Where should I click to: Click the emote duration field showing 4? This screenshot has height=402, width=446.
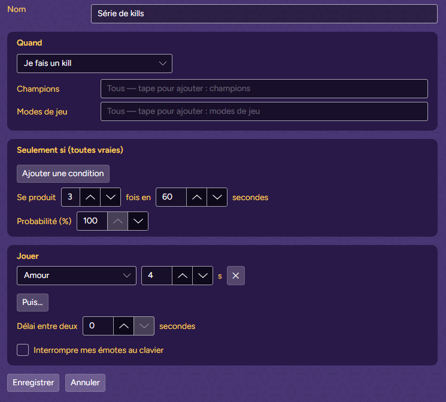(x=157, y=276)
